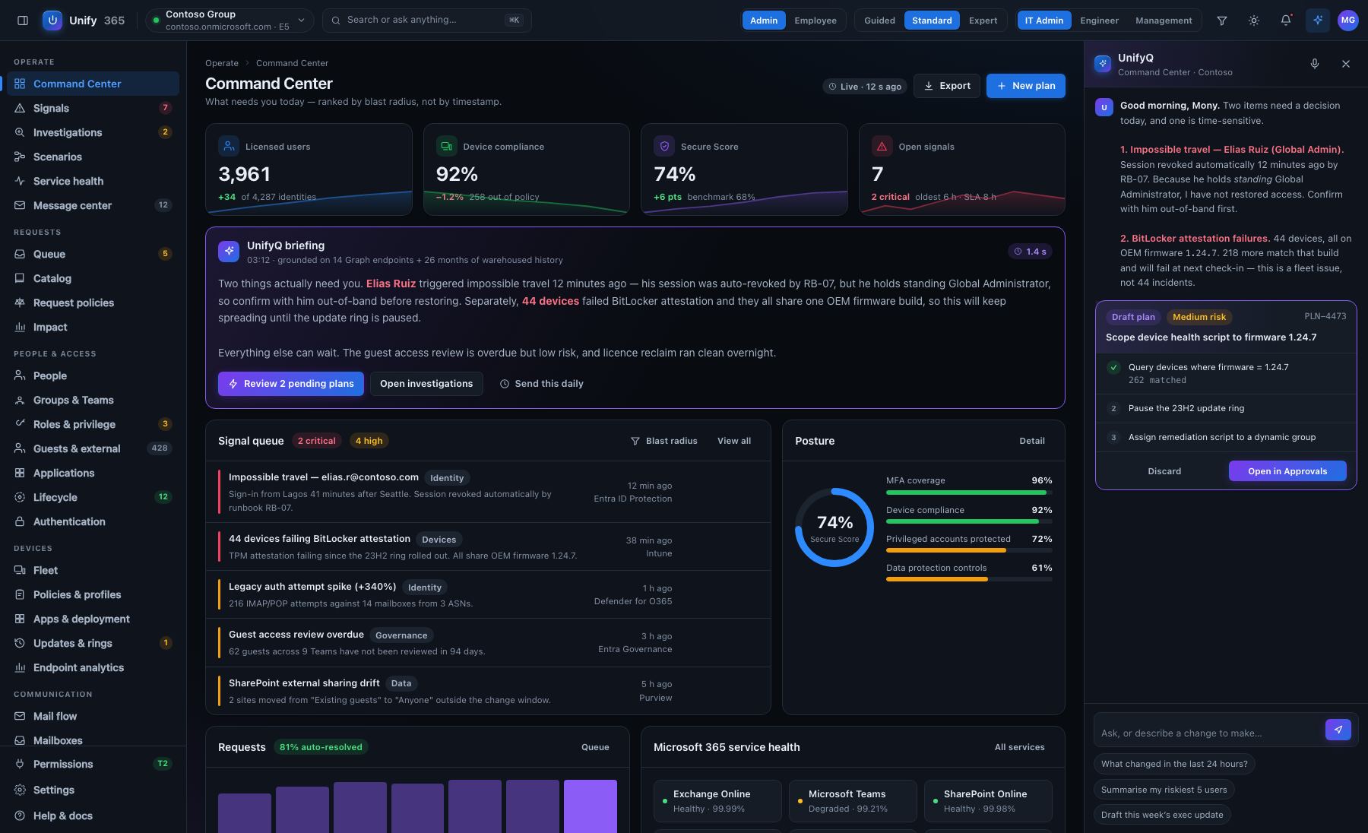Open Lifecycle in the sidebar
1368x833 pixels.
click(93, 497)
